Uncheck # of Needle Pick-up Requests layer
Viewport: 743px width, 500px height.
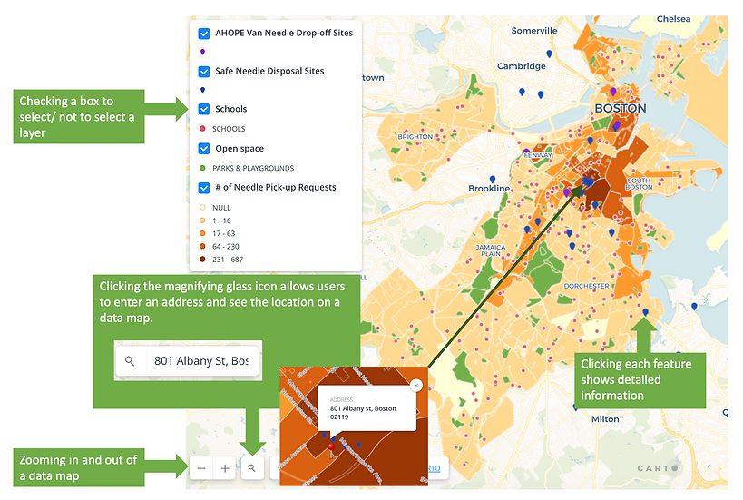[x=204, y=188]
